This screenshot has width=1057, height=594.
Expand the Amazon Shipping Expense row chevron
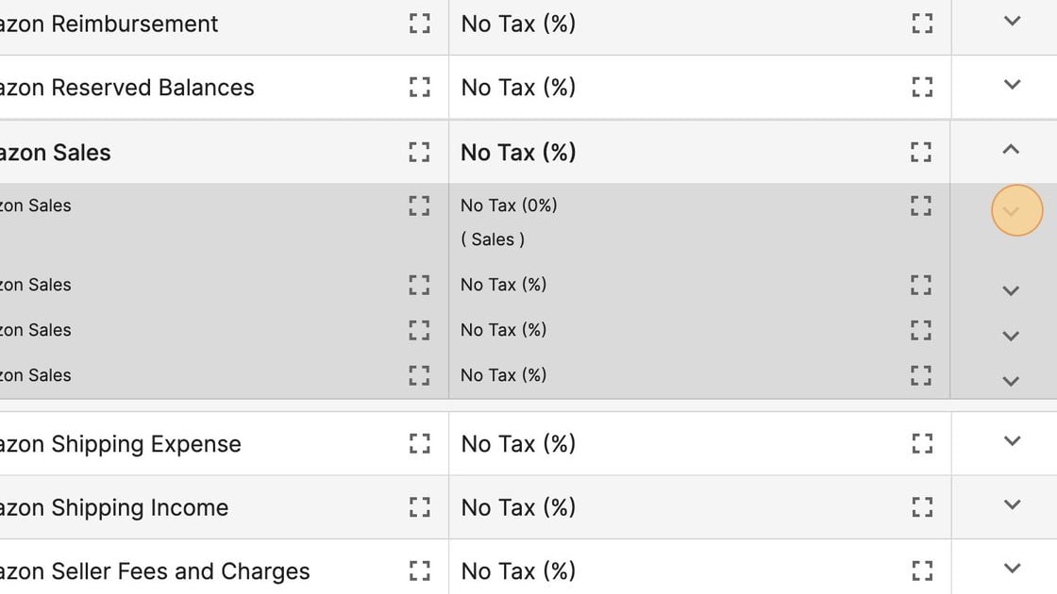[1012, 440]
